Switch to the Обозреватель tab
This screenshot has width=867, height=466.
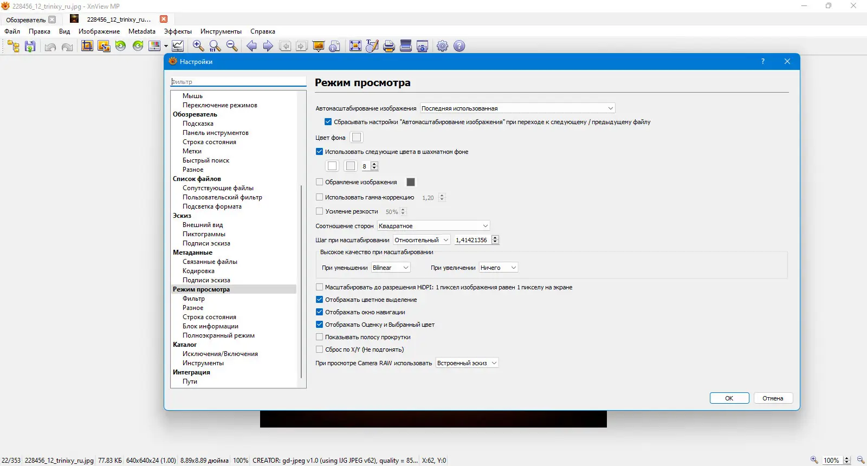point(26,20)
